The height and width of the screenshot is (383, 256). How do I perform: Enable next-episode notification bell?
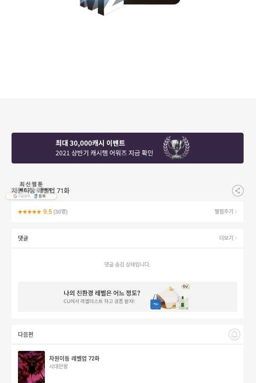tap(234, 334)
